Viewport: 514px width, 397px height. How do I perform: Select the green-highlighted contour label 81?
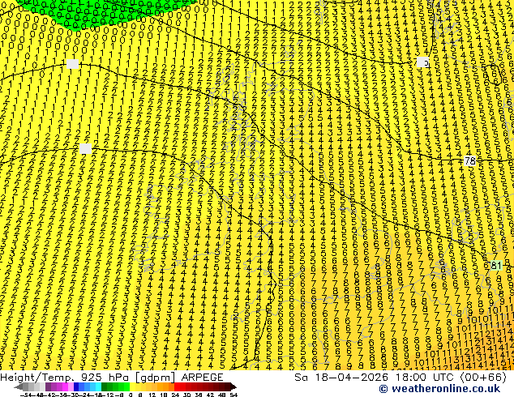point(496,265)
